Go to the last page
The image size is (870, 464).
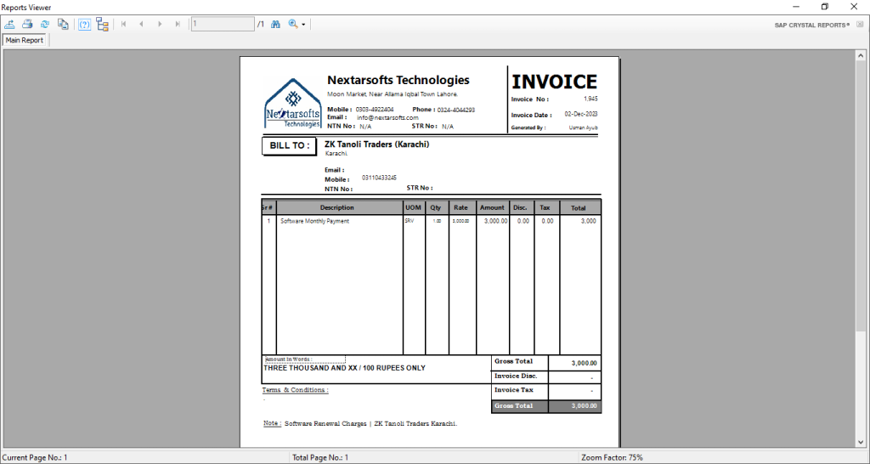tap(178, 24)
